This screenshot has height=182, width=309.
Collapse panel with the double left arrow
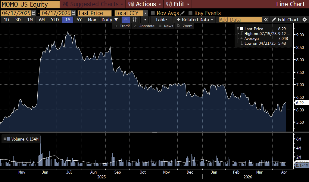click(x=266, y=20)
